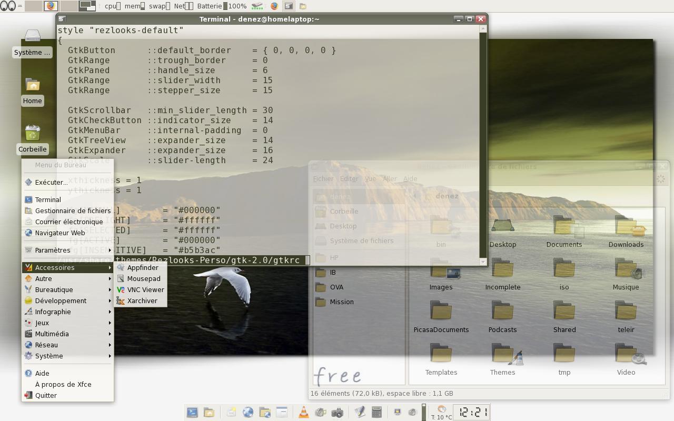Open the weather applet showing 10 °C

[x=441, y=413]
